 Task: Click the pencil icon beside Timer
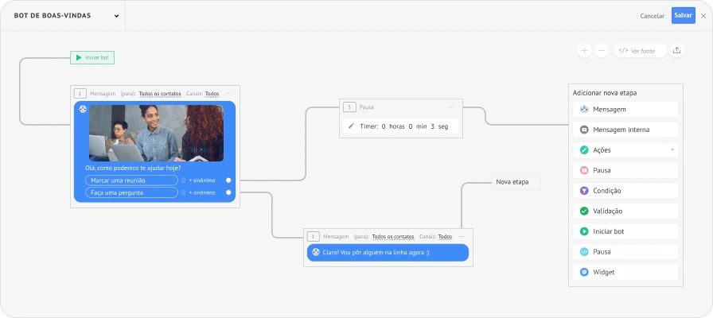[x=351, y=126]
